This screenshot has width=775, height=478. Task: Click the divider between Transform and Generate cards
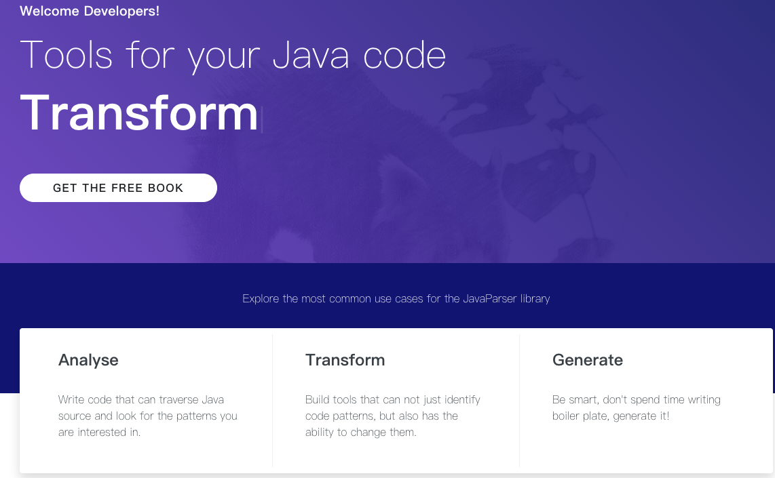coord(519,400)
